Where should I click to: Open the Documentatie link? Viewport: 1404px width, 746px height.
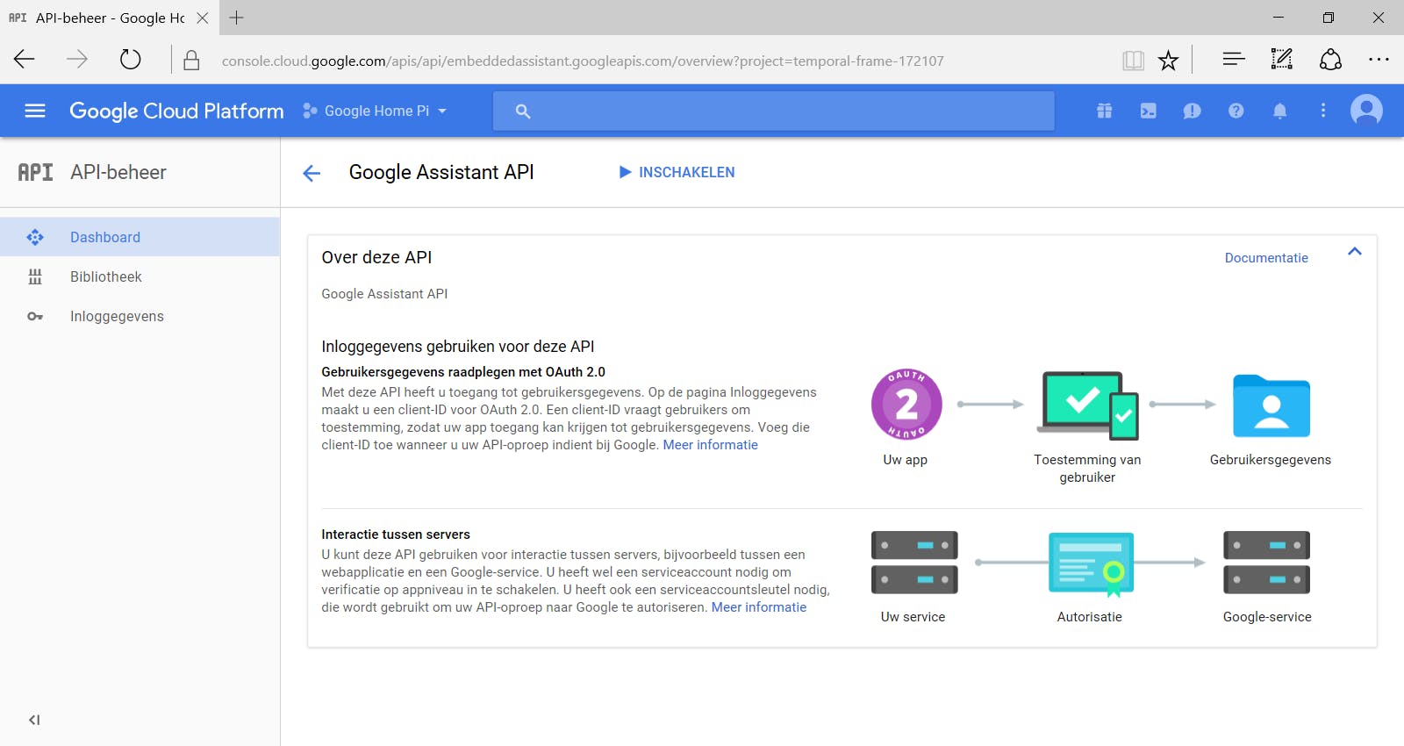1266,258
